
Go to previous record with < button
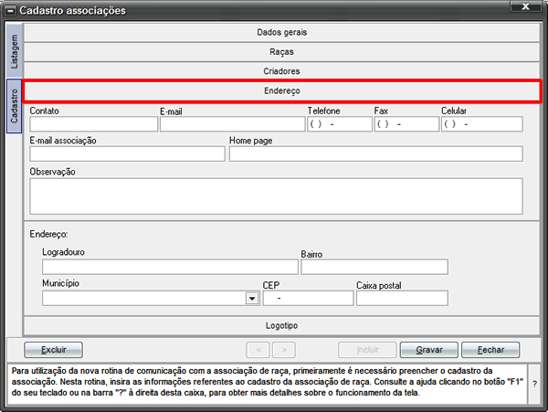click(258, 350)
